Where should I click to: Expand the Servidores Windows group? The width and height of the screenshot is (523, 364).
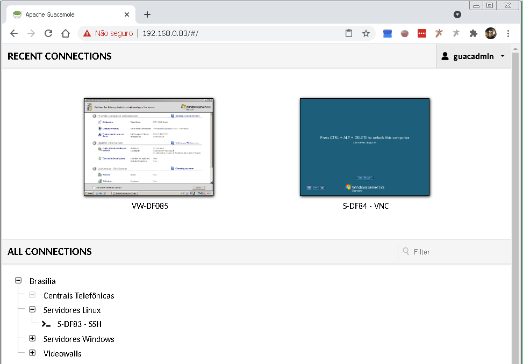point(32,338)
